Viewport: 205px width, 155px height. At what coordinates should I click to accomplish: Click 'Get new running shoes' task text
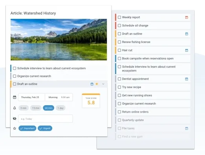click(137, 95)
